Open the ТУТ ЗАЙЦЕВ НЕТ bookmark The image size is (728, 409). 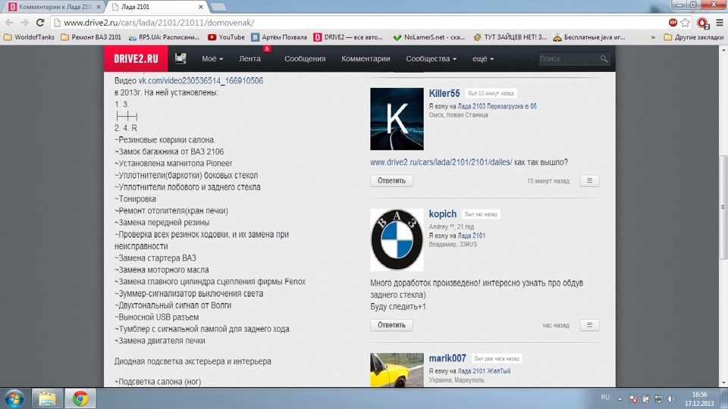510,37
